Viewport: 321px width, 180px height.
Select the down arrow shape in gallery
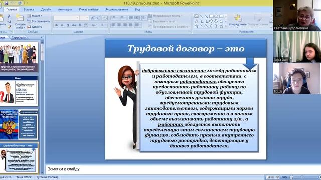216,21
